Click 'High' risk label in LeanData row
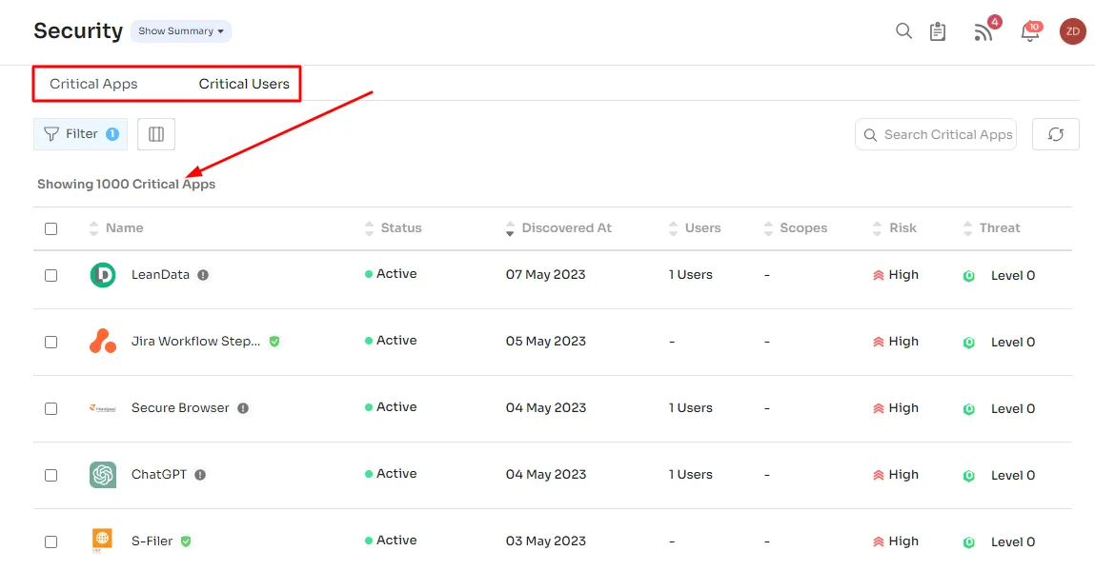The width and height of the screenshot is (1095, 571). (x=903, y=275)
